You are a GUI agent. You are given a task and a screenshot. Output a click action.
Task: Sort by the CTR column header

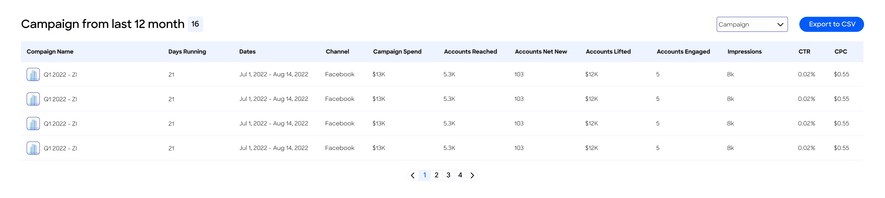pos(804,52)
